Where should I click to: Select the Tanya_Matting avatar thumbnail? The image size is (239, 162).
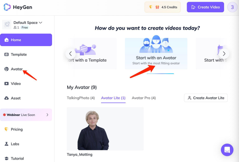pyautogui.click(x=105, y=129)
